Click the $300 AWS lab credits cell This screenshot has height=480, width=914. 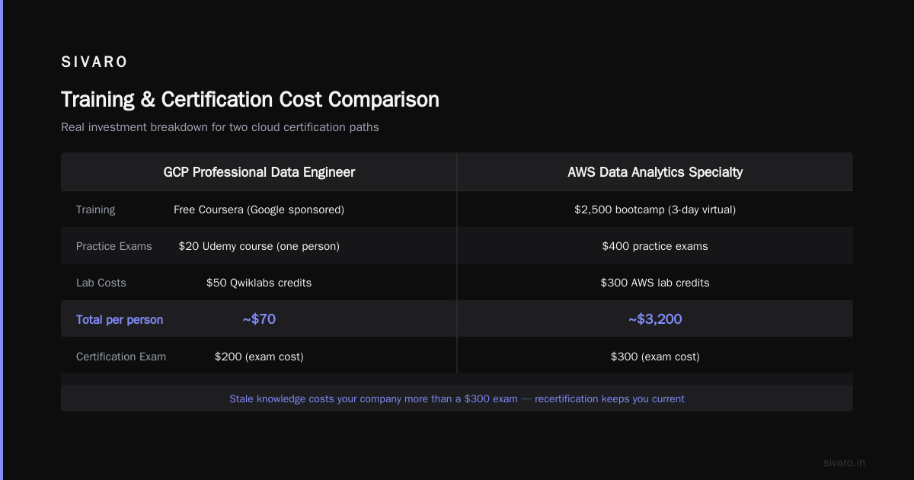point(655,283)
